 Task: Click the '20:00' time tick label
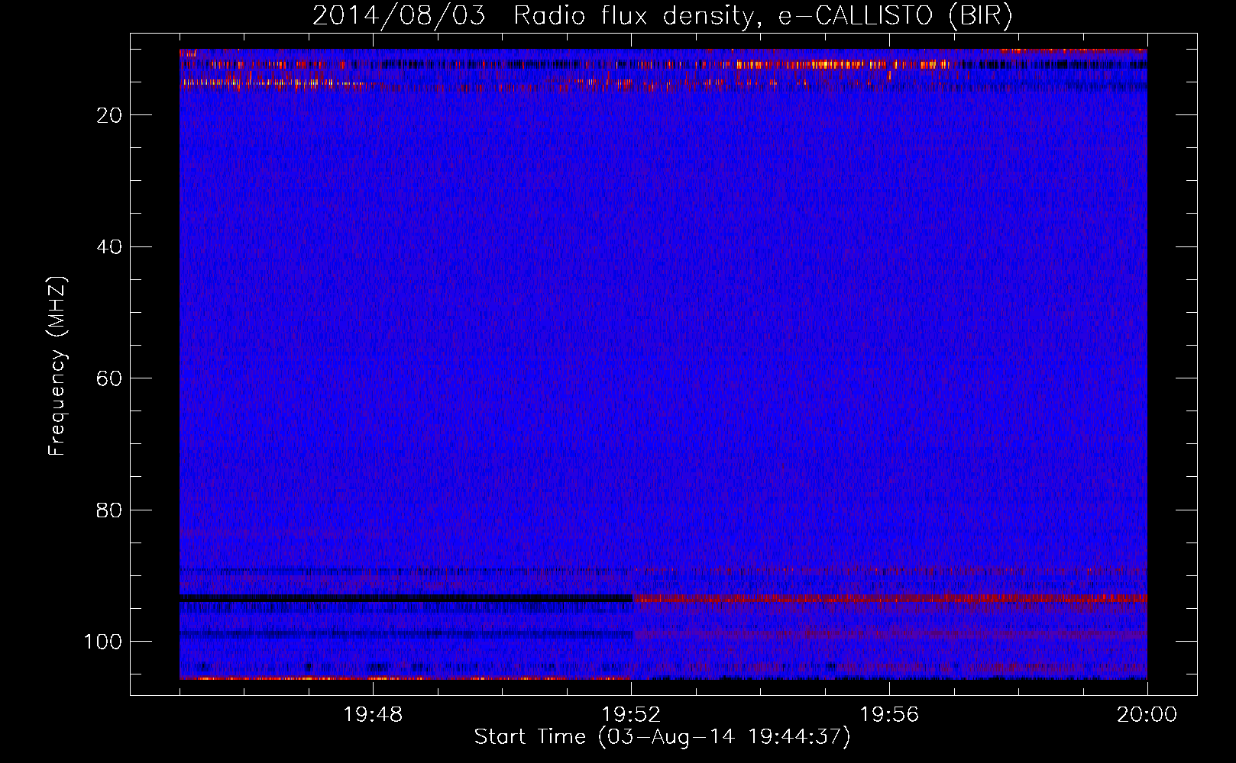pyautogui.click(x=1147, y=715)
